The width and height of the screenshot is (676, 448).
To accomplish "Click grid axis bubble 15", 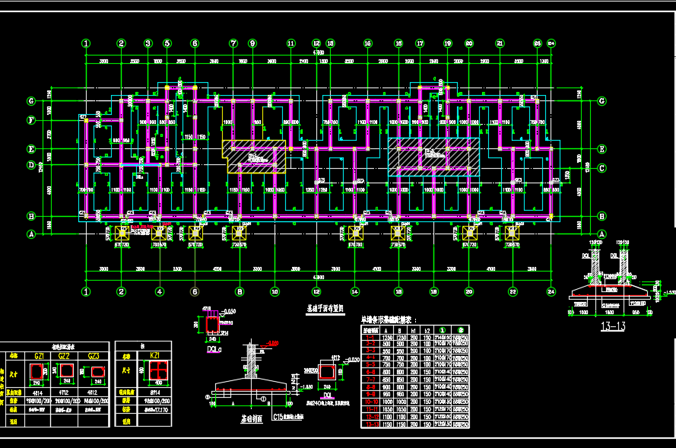I will pos(368,43).
